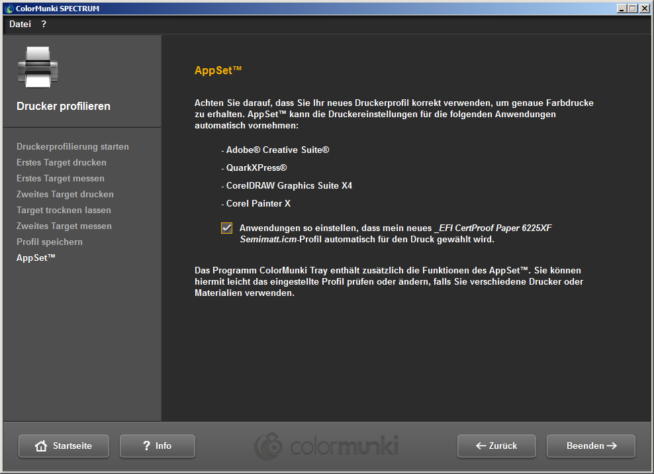Click the question mark icon on Info button
654x474 pixels.
pyautogui.click(x=146, y=446)
